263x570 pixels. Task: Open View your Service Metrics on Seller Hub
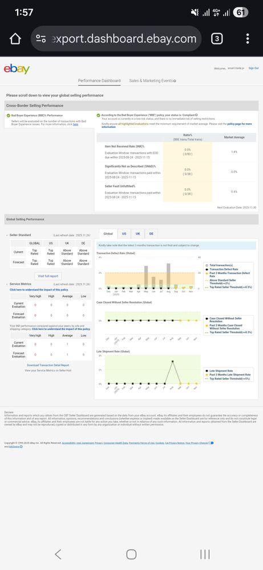(x=48, y=370)
